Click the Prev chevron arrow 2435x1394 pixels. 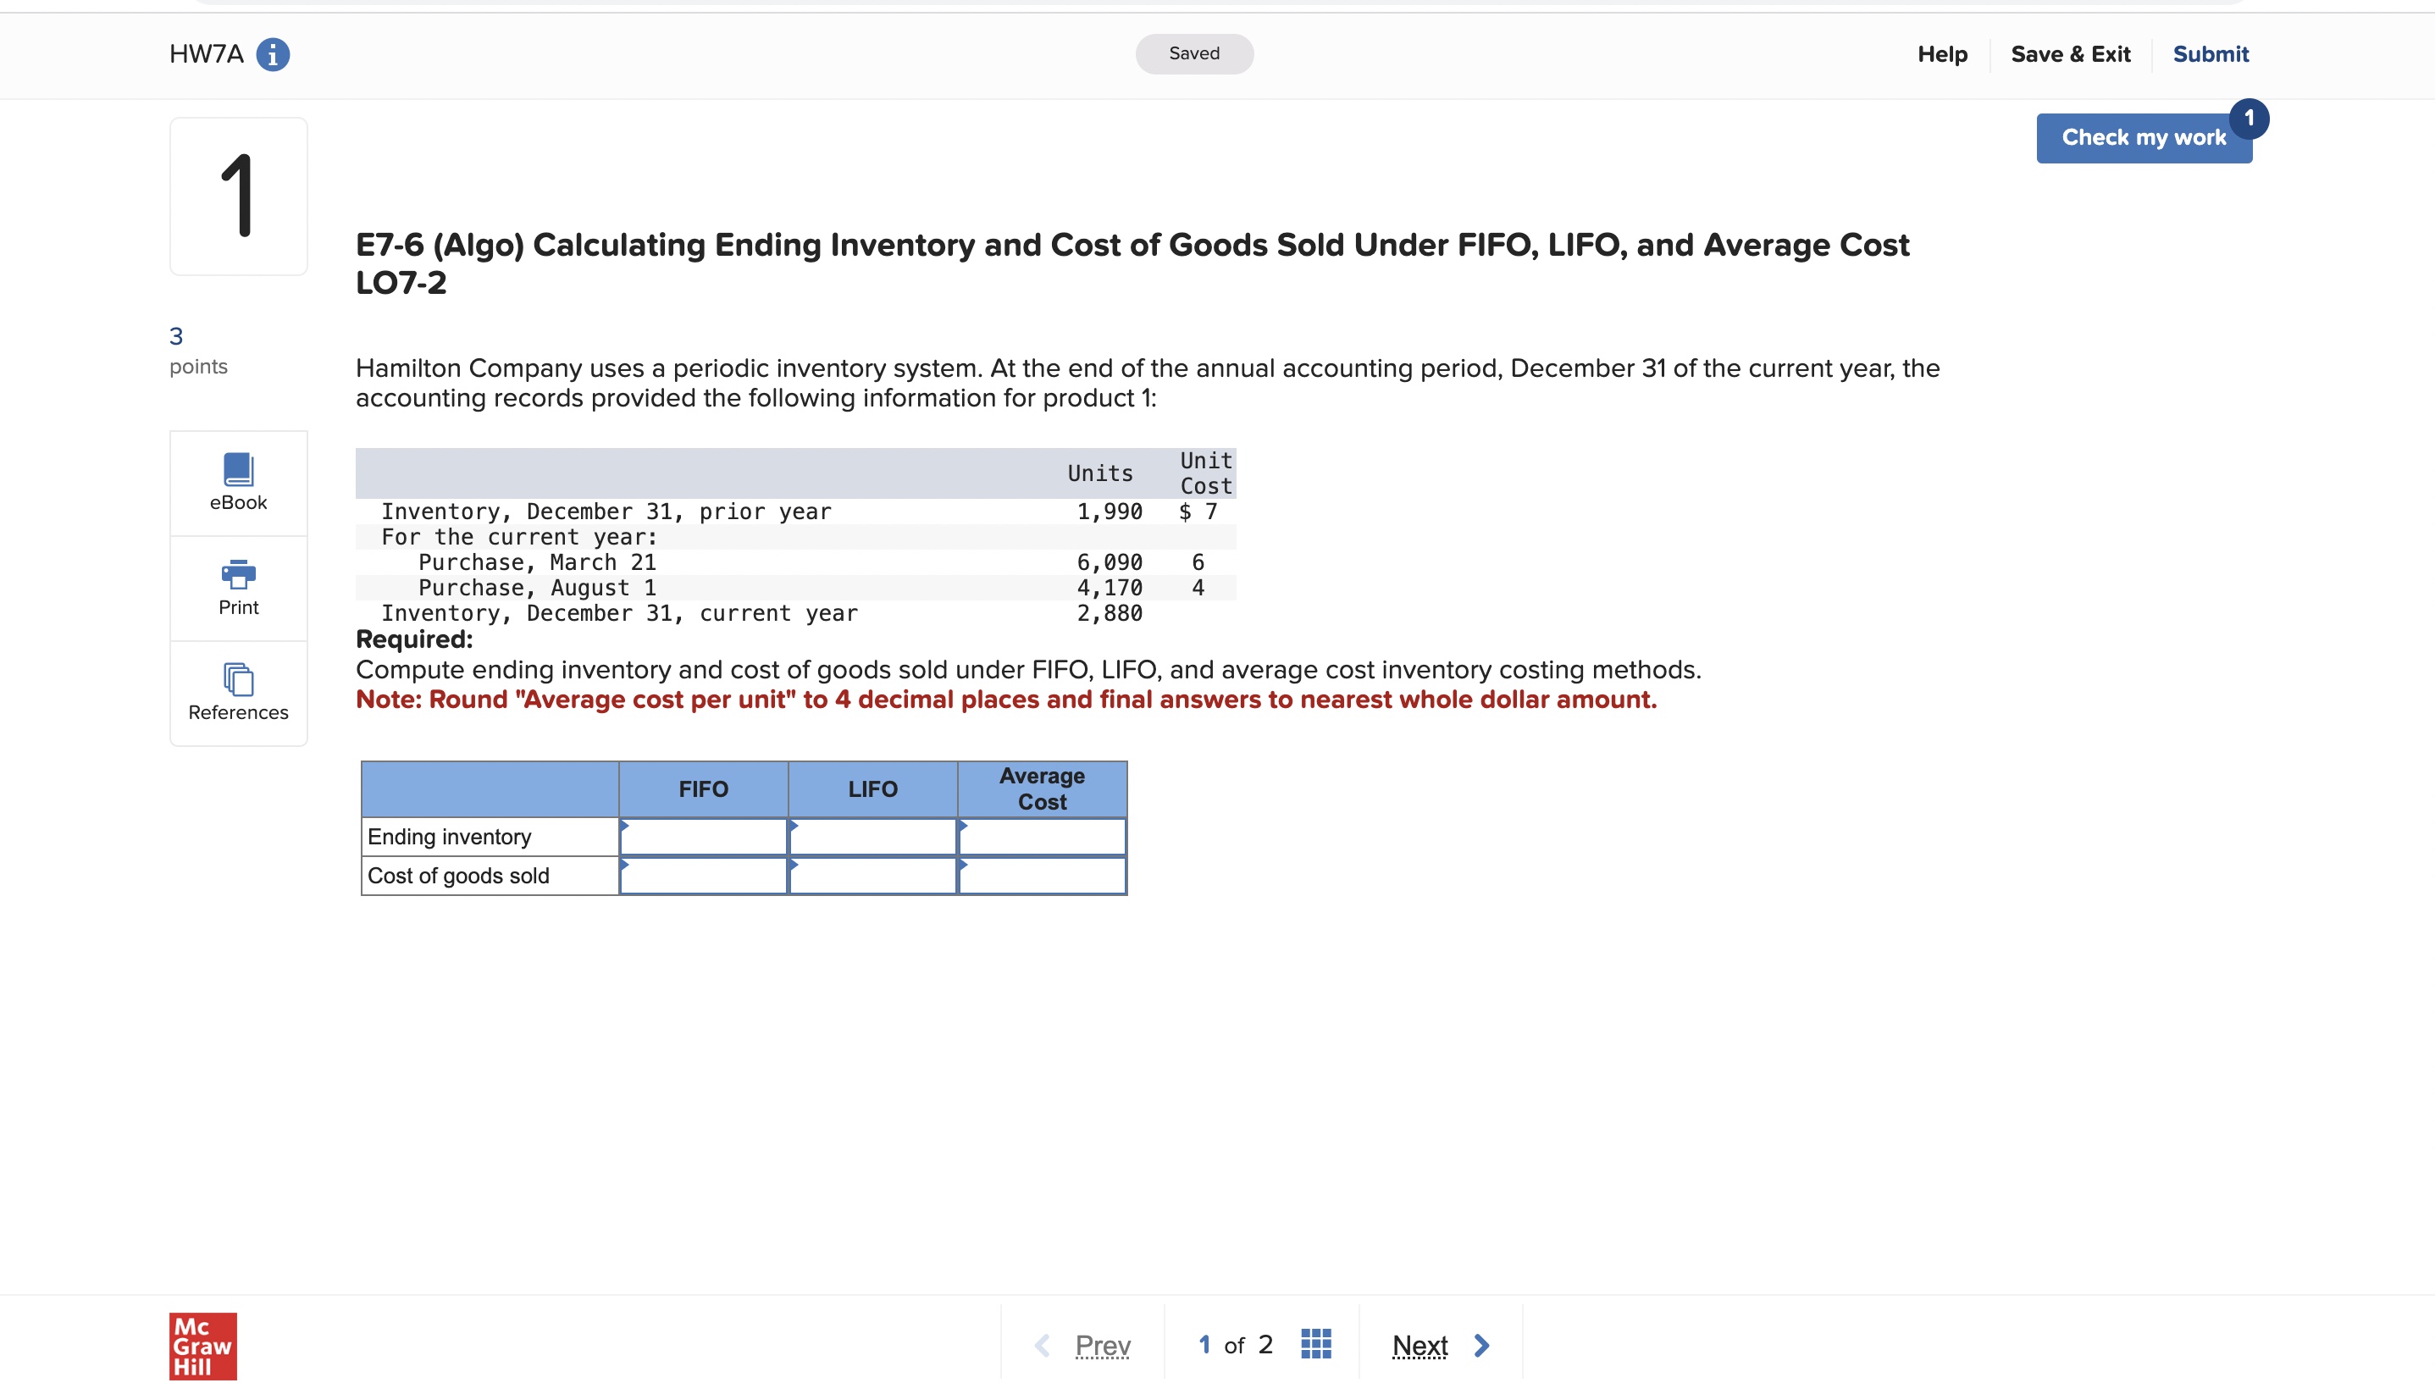point(1043,1344)
